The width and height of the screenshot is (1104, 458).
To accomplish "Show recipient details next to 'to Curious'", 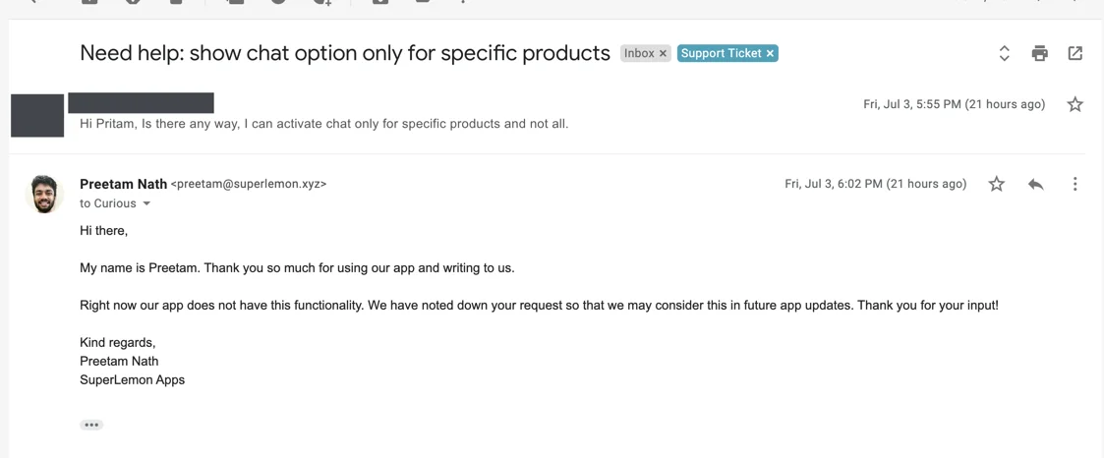I will pyautogui.click(x=146, y=203).
